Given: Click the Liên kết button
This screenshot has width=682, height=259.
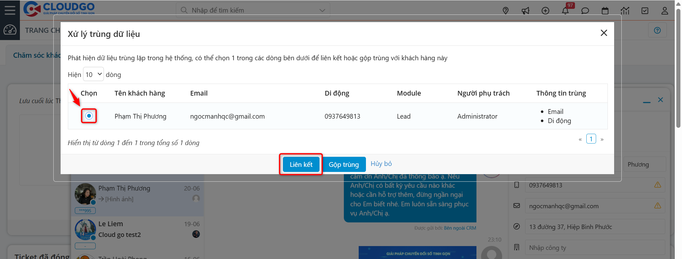Looking at the screenshot, I should (x=301, y=164).
